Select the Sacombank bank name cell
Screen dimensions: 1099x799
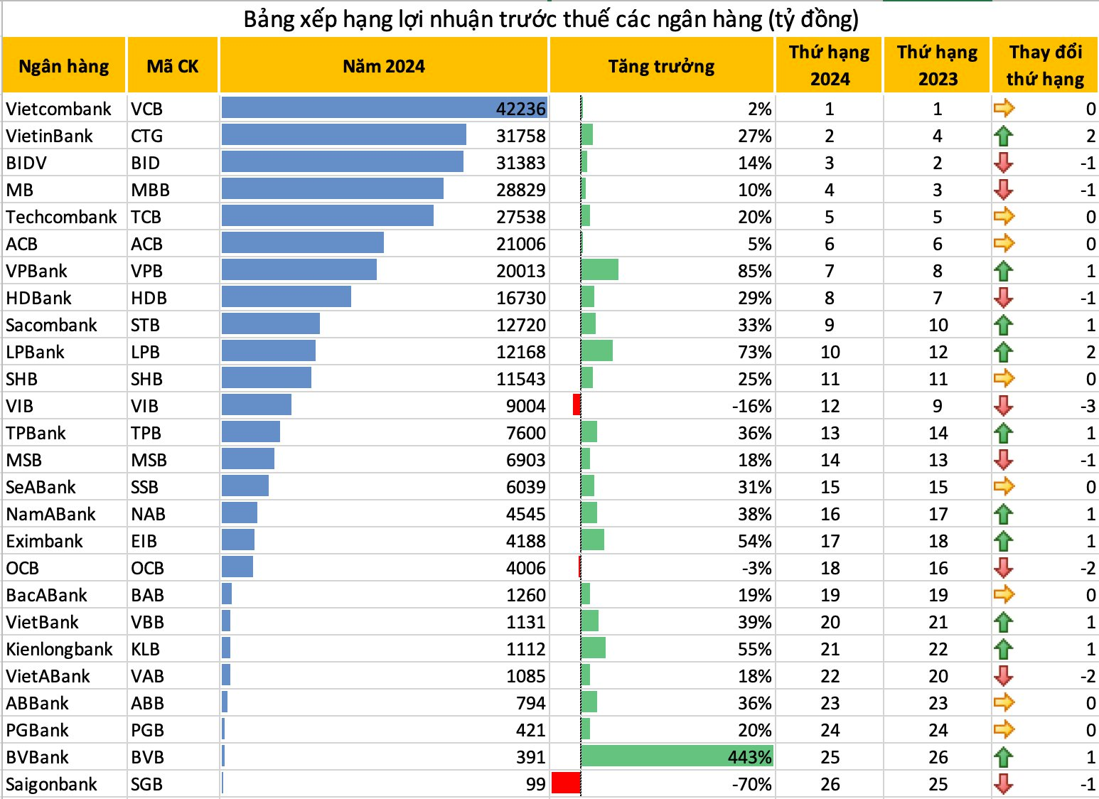point(51,325)
